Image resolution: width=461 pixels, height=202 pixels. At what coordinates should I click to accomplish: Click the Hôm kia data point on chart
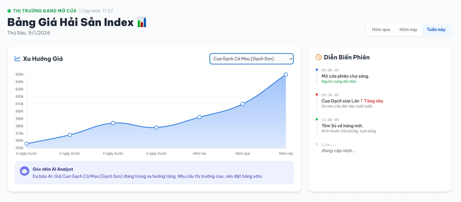point(199,117)
